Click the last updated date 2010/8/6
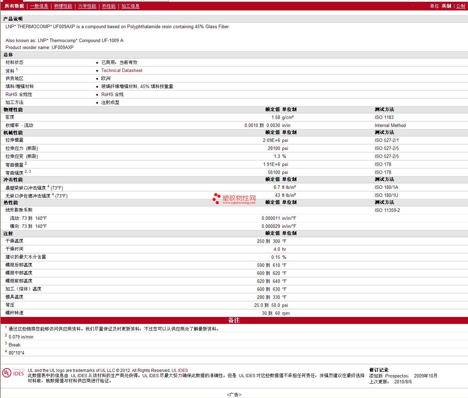The image size is (468, 398). click(403, 382)
